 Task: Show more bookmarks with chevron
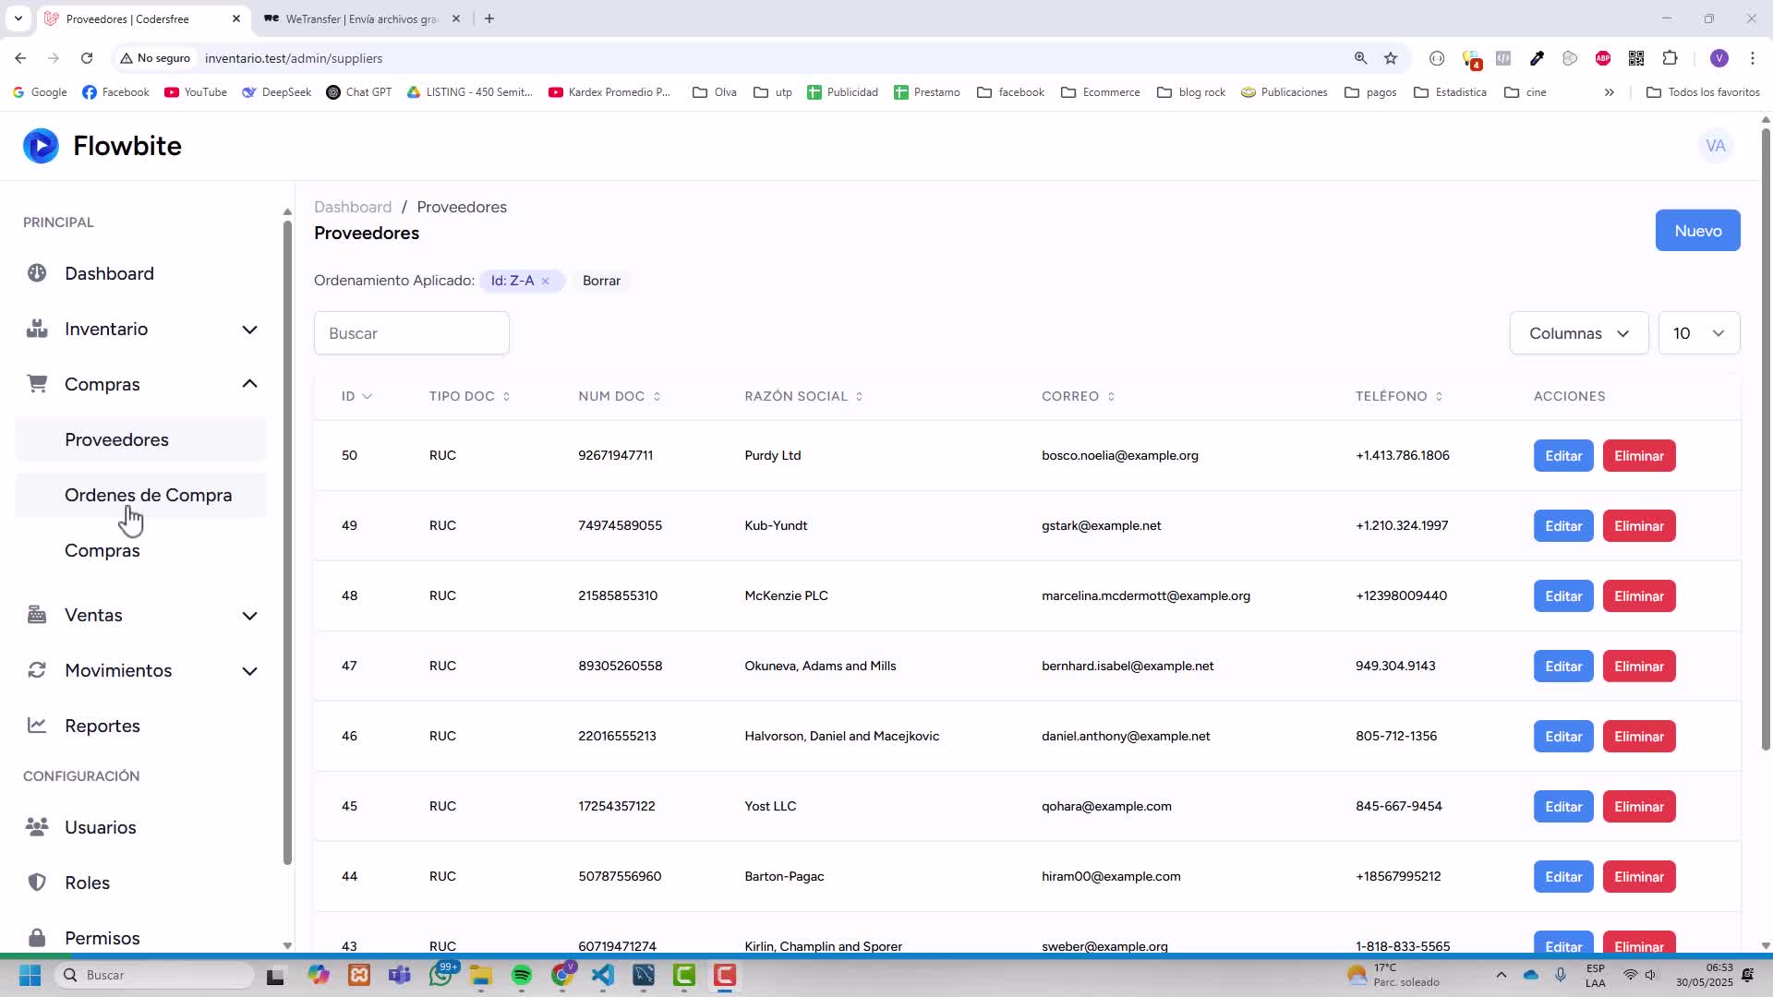[x=1609, y=92]
